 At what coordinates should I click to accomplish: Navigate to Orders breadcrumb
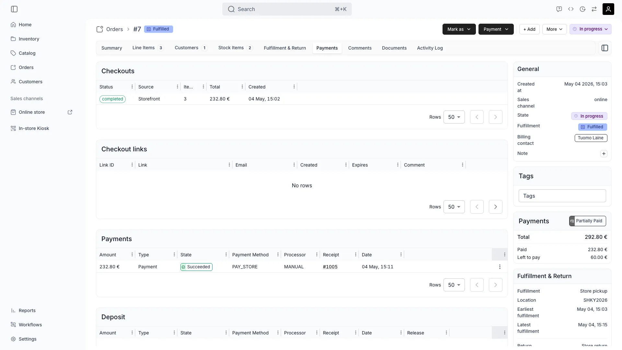pyautogui.click(x=114, y=29)
